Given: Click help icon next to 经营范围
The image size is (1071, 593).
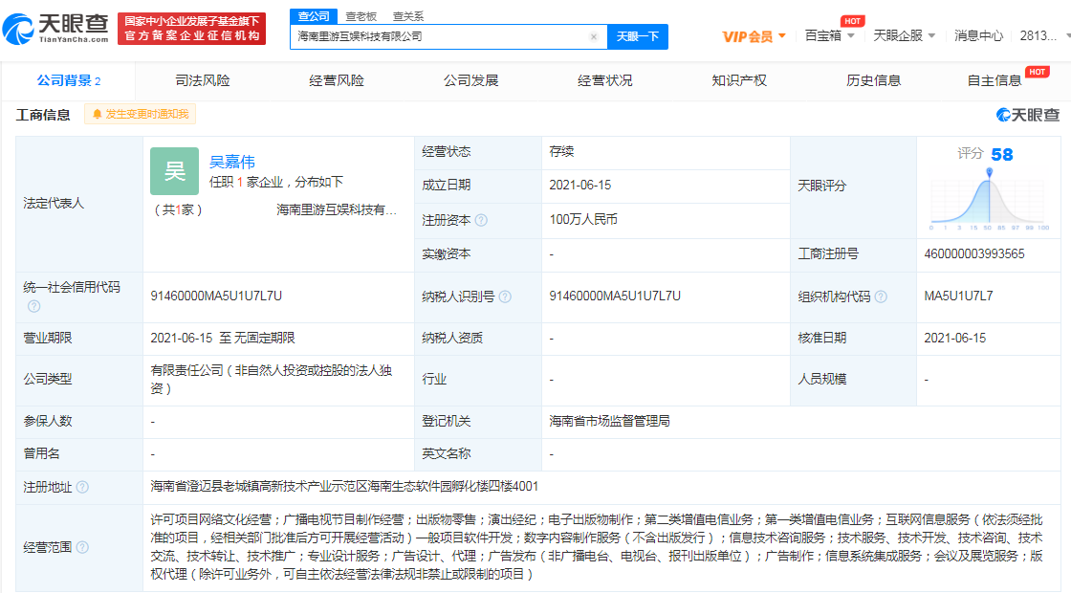Looking at the screenshot, I should 82,547.
